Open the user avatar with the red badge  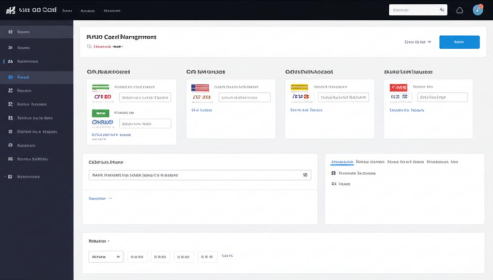point(478,10)
